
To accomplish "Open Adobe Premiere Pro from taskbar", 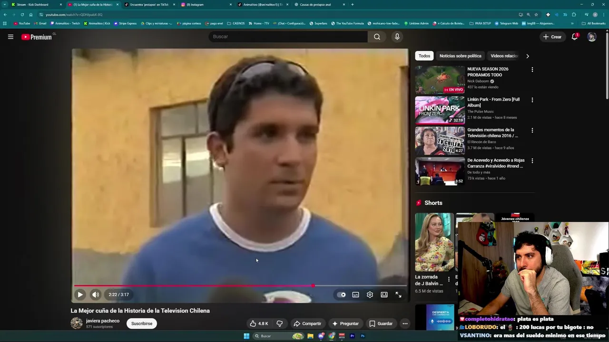I will tap(352, 336).
